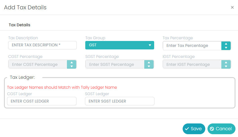Click the CGST Ledger text field
This screenshot has width=238, height=137.
pos(42,101)
